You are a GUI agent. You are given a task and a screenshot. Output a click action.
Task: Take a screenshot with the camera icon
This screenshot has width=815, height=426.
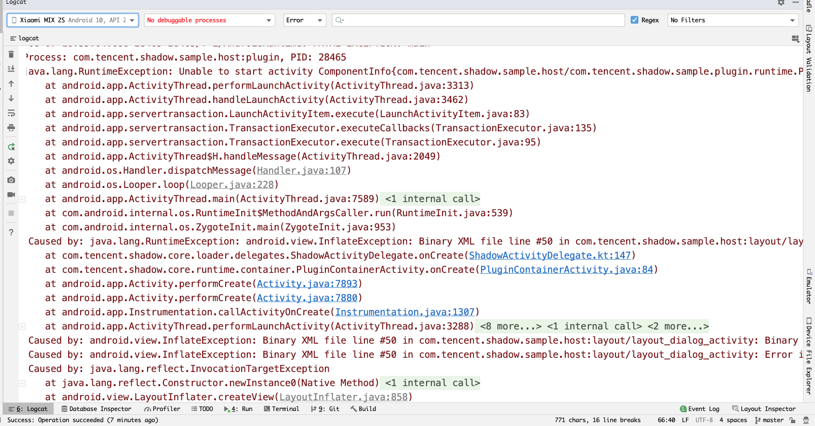(x=11, y=180)
